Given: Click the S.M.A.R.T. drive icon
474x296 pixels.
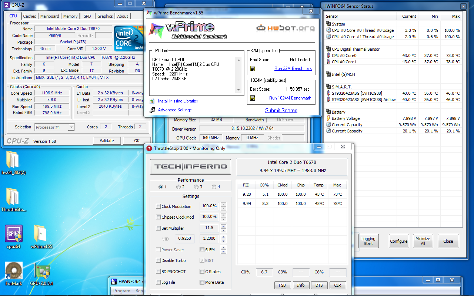Looking at the screenshot, I should click(x=328, y=87).
